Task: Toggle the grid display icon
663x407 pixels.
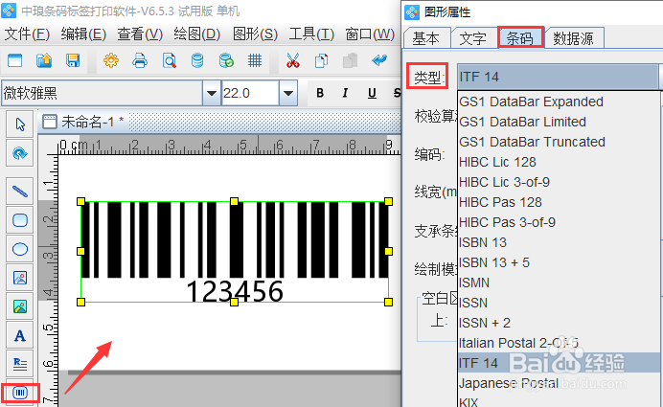Action: tap(255, 60)
